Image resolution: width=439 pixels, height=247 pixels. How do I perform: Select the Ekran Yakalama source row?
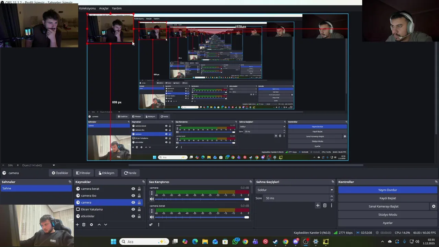(109, 209)
